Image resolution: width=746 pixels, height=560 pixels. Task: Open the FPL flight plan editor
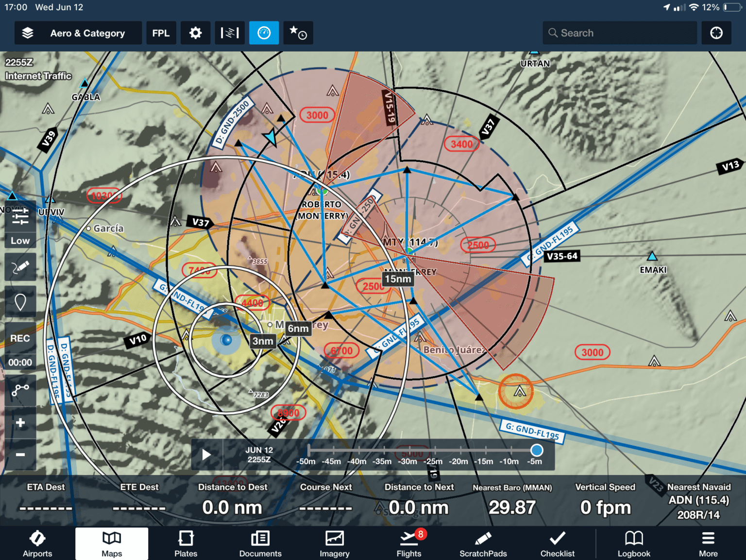(x=161, y=33)
